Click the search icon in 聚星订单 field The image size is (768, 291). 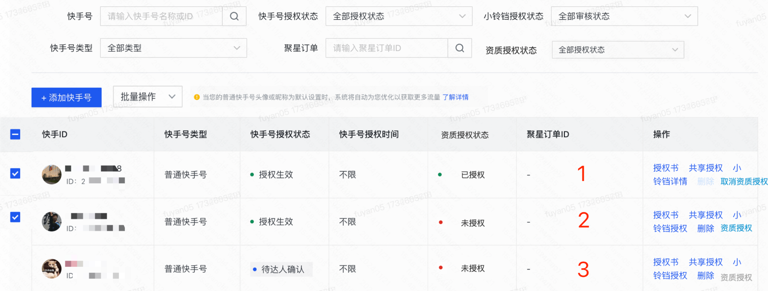click(x=460, y=48)
